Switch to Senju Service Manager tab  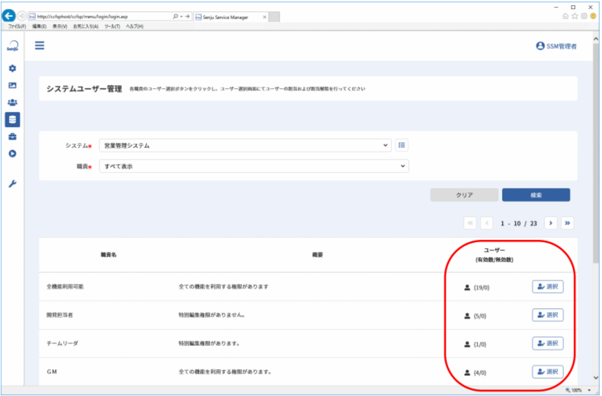[226, 17]
